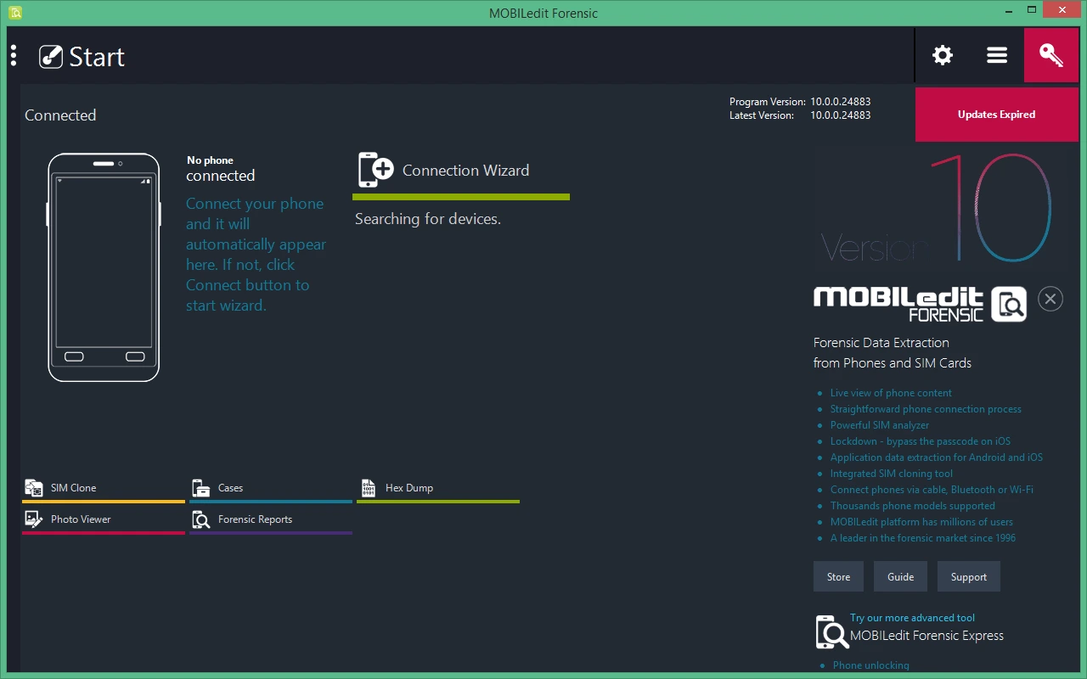Click the Support button
Viewport: 1087px width, 679px height.
969,576
